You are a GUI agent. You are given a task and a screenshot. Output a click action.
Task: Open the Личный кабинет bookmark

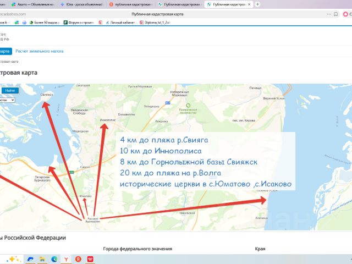point(120,23)
